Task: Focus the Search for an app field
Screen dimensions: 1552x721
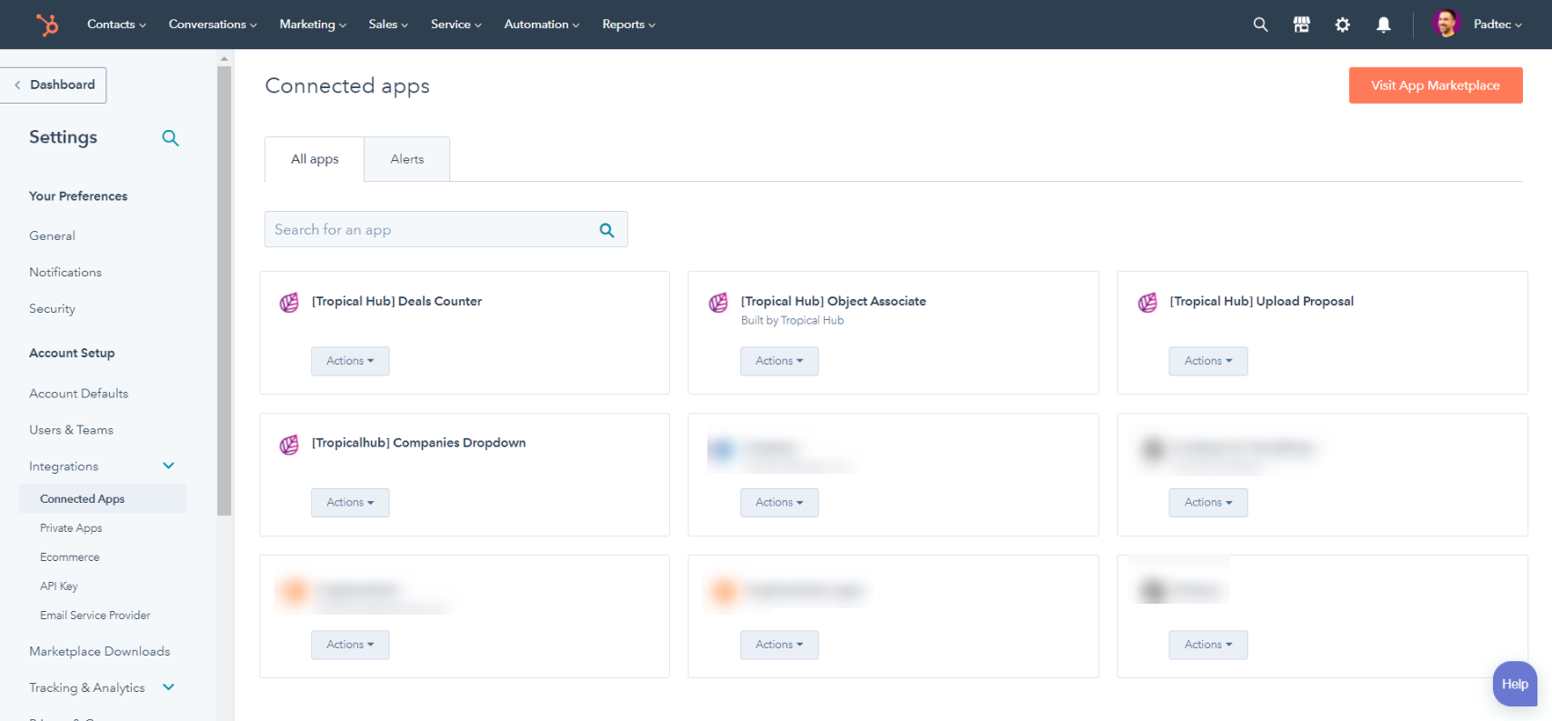Action: [x=446, y=229]
